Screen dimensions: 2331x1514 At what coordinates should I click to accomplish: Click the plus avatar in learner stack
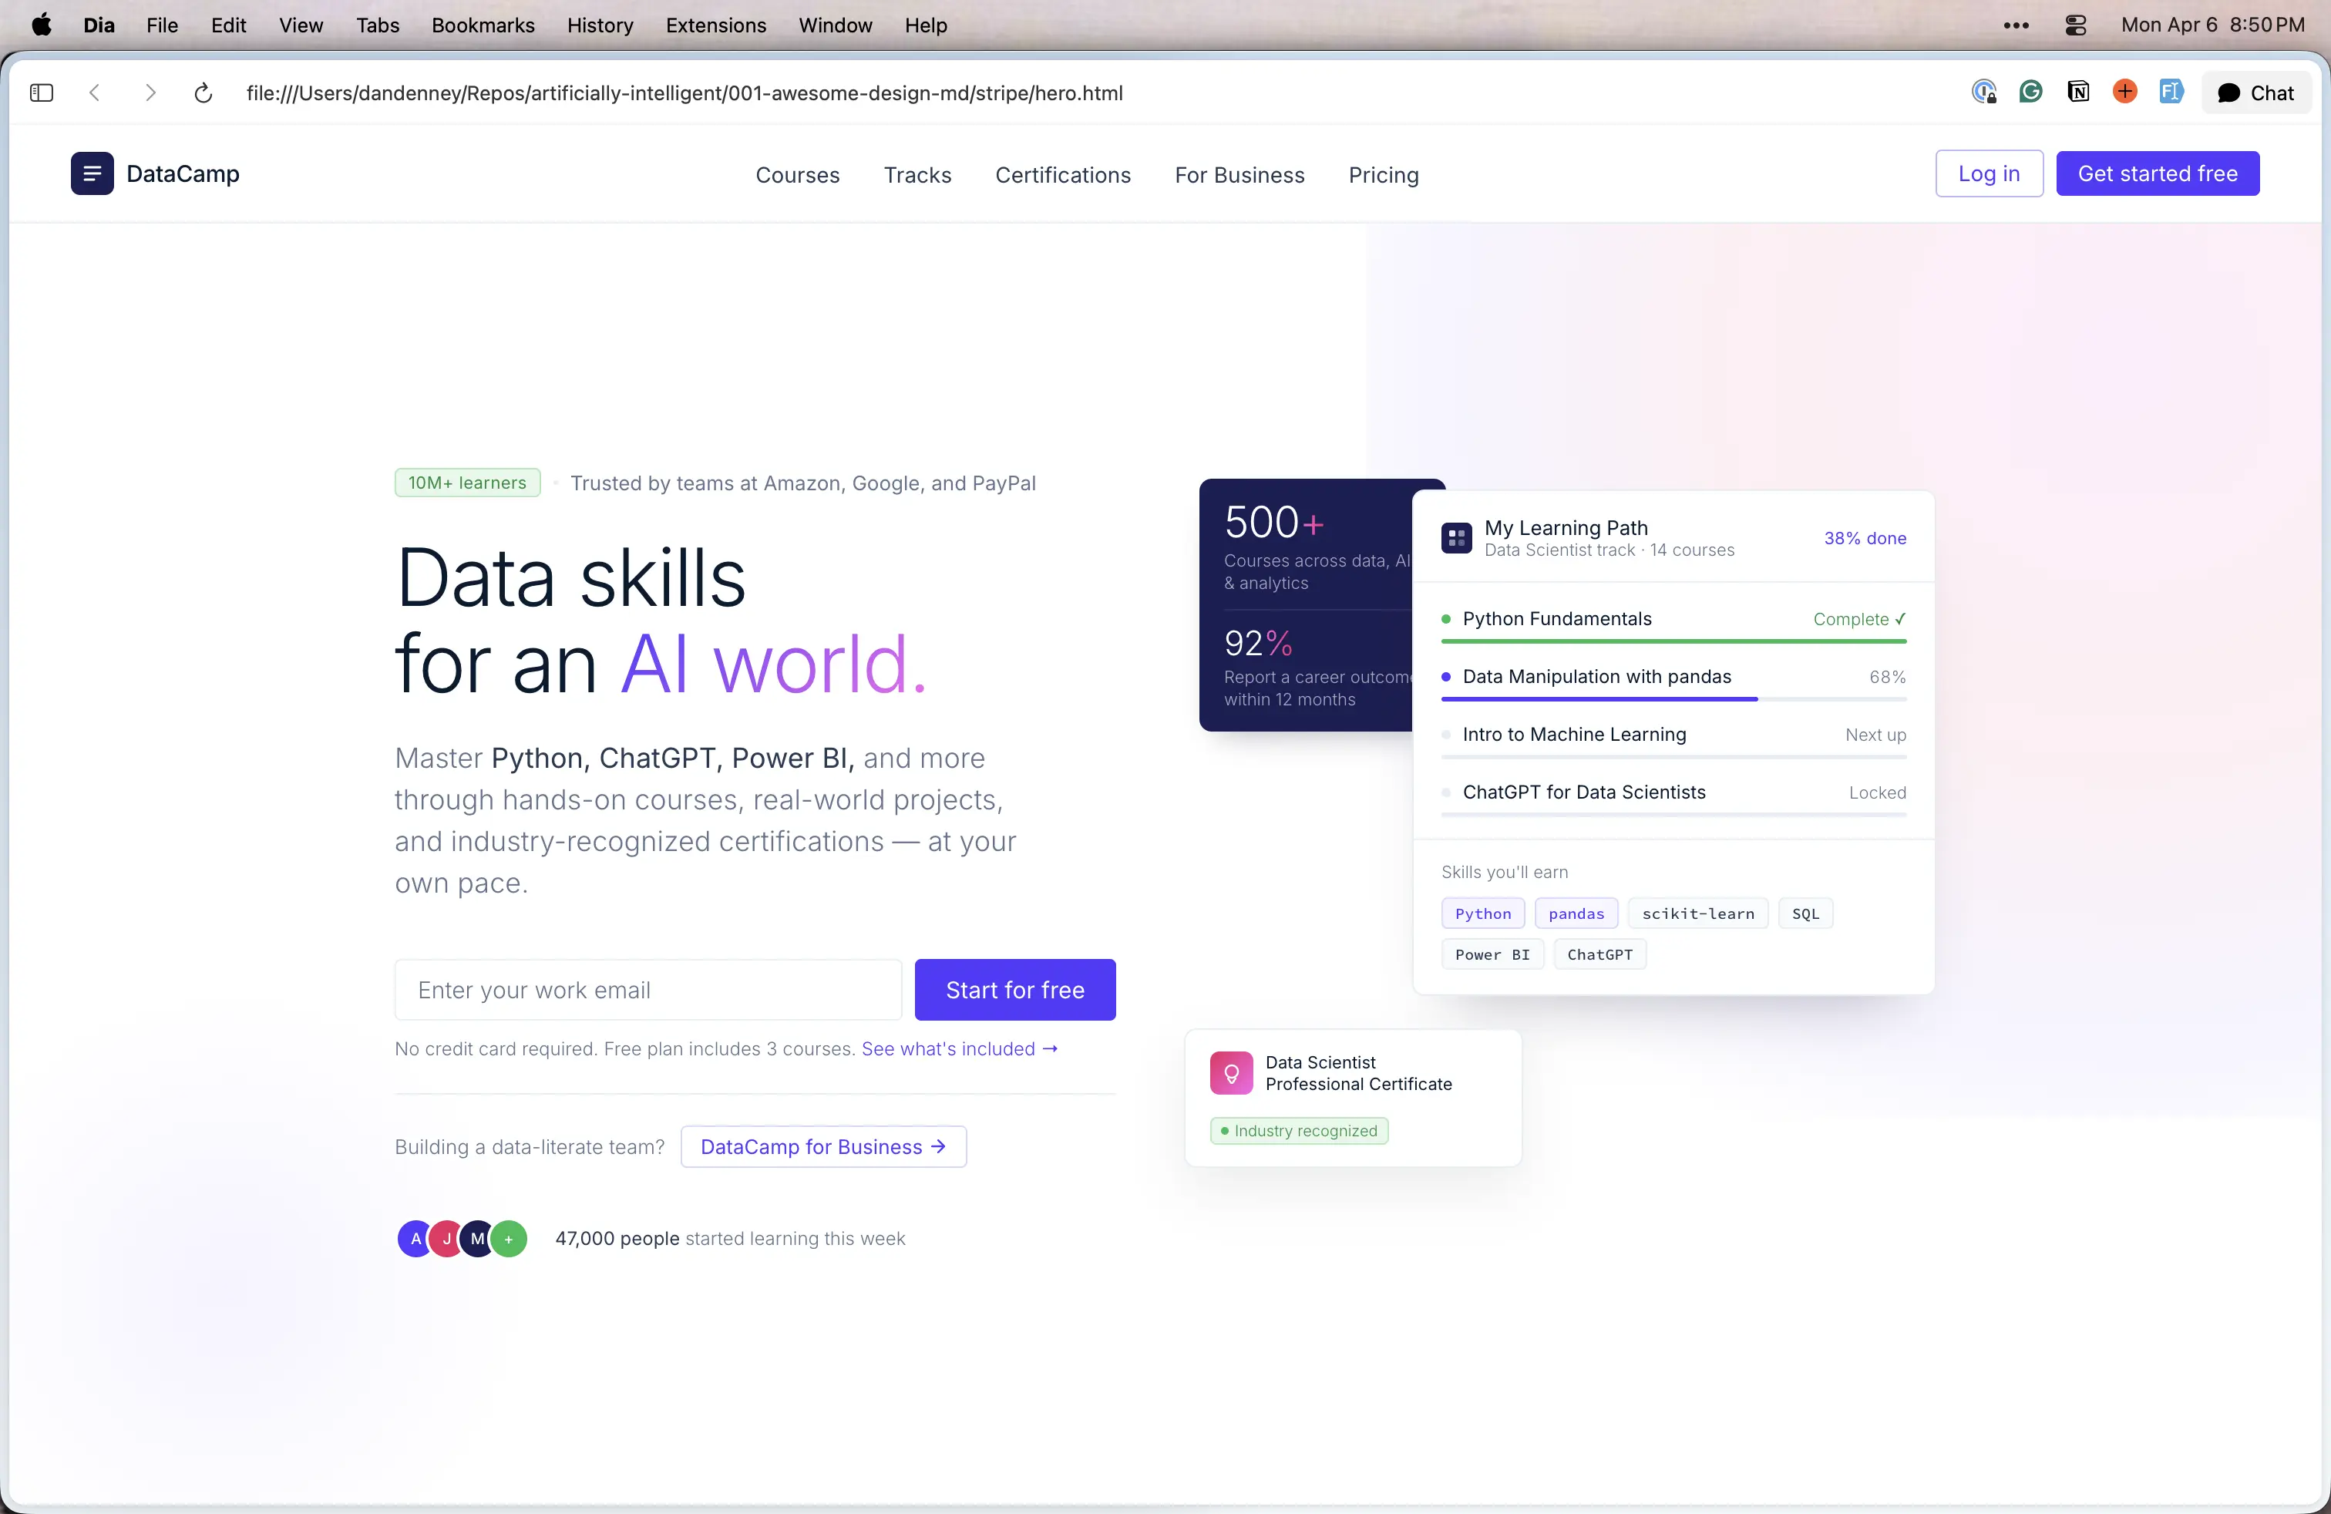click(508, 1238)
